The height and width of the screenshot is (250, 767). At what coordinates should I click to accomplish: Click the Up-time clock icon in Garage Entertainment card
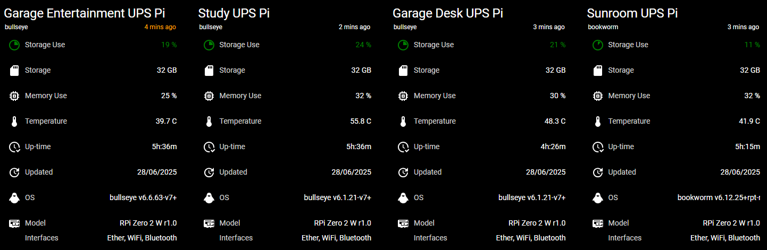tap(14, 147)
